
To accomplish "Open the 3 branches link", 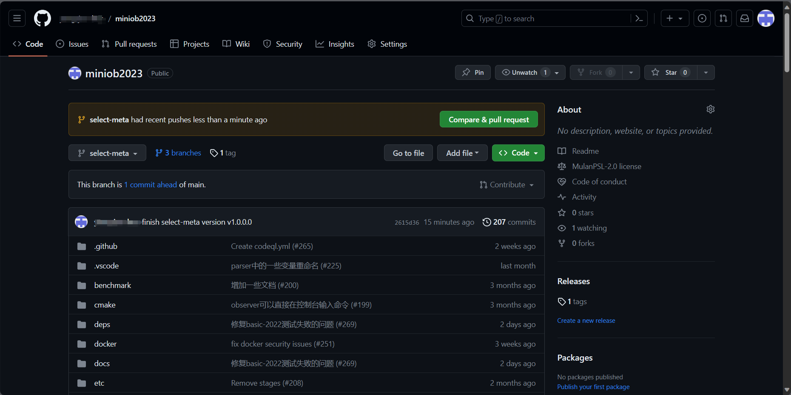I will [x=178, y=153].
